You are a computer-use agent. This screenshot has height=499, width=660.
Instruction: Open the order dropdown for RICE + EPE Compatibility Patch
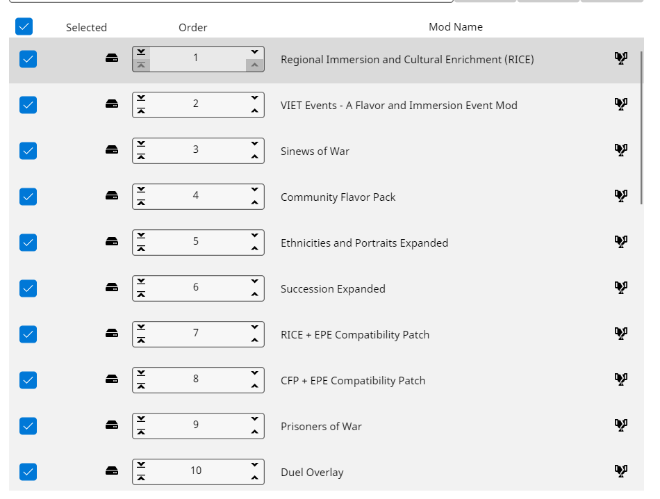[255, 327]
